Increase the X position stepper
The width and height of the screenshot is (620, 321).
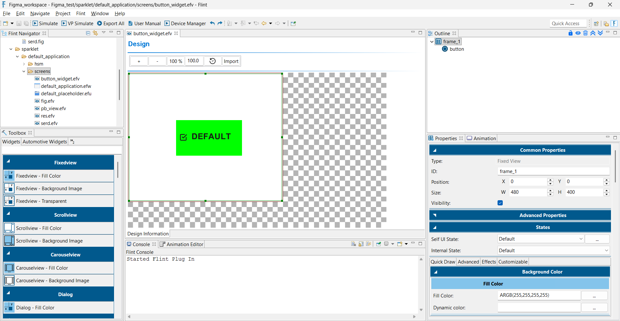coord(551,180)
